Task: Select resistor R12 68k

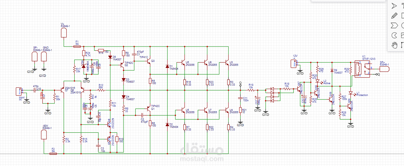Action: pyautogui.click(x=101, y=90)
